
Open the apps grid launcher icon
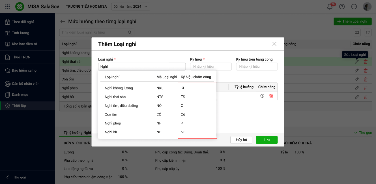click(x=8, y=7)
